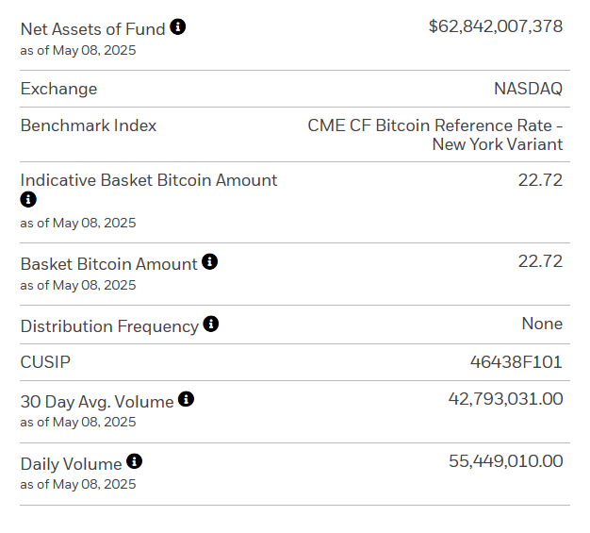
Task: Click the Net Assets of Fund label
Action: point(92,28)
